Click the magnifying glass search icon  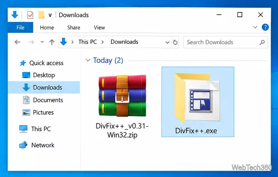point(262,42)
